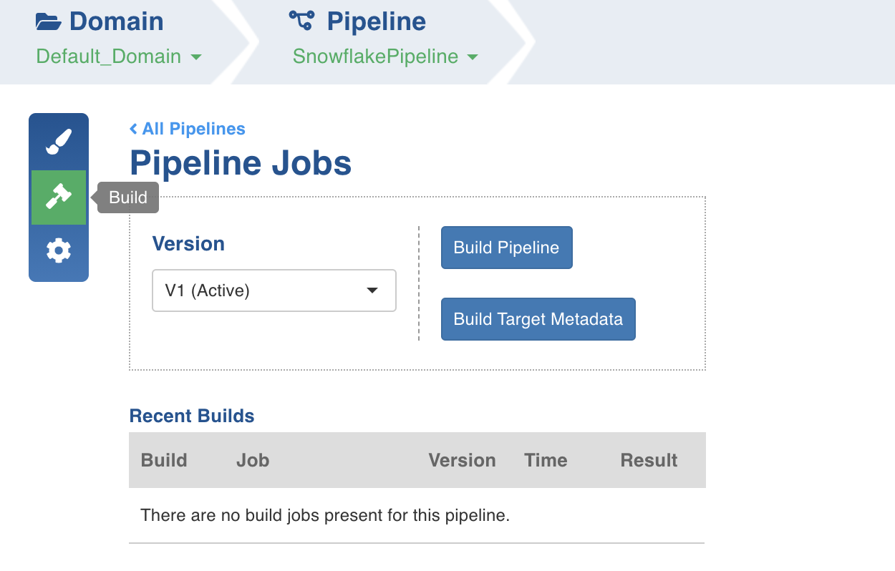The image size is (895, 571).
Task: Open the V1 (Active) version selector
Action: (274, 291)
